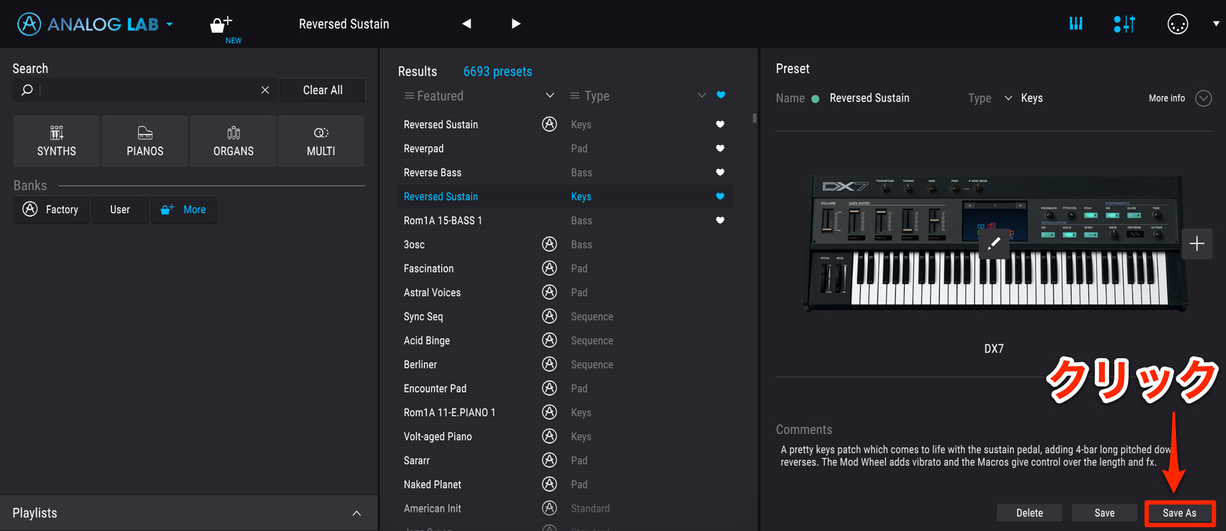This screenshot has height=531, width=1226.
Task: Filter by the ORGANS category
Action: [233, 141]
